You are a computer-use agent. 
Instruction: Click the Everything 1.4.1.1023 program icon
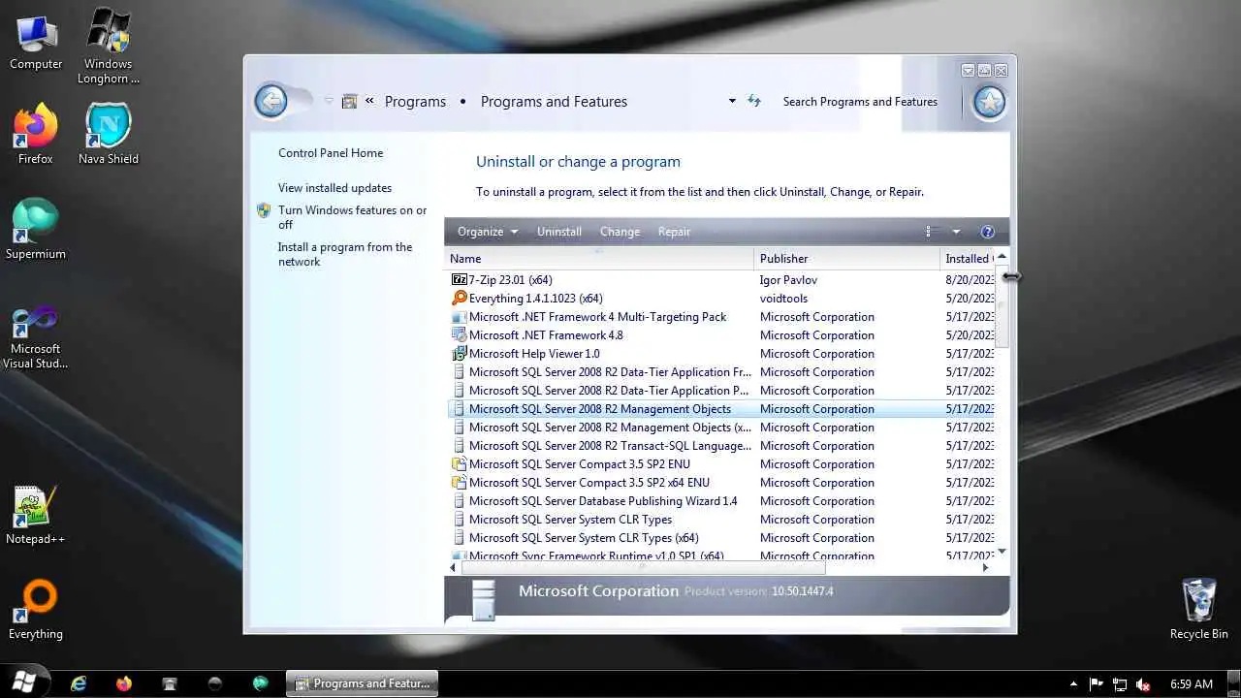tap(460, 299)
